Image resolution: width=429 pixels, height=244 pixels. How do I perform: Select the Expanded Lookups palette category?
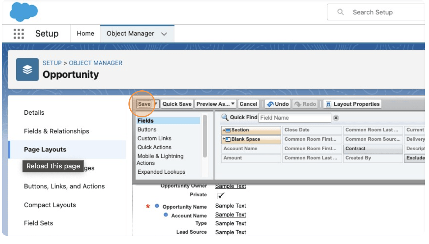click(x=161, y=172)
